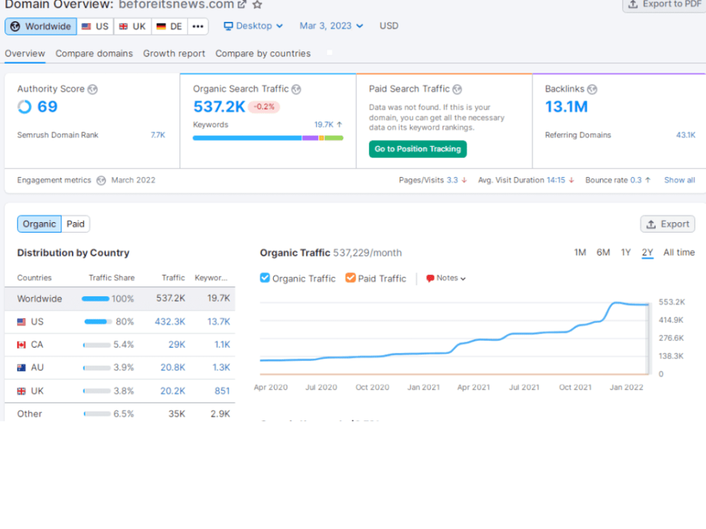The image size is (706, 529).
Task: Star the domain as favorite
Action: [257, 4]
